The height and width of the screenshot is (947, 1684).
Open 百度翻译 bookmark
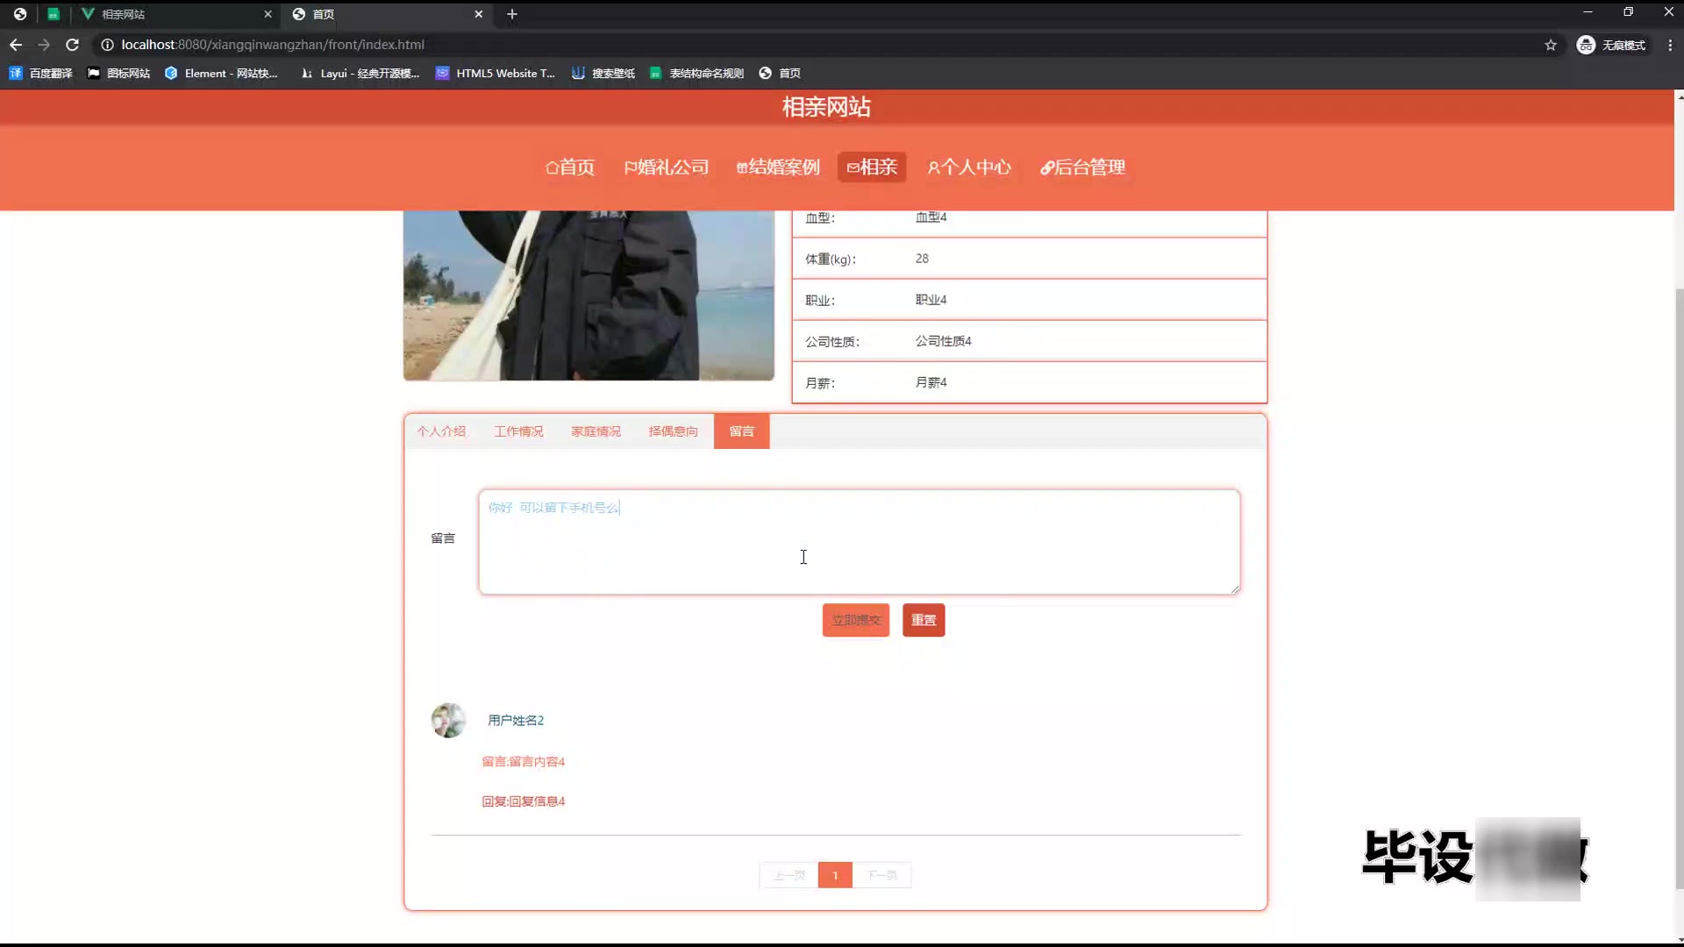click(40, 74)
